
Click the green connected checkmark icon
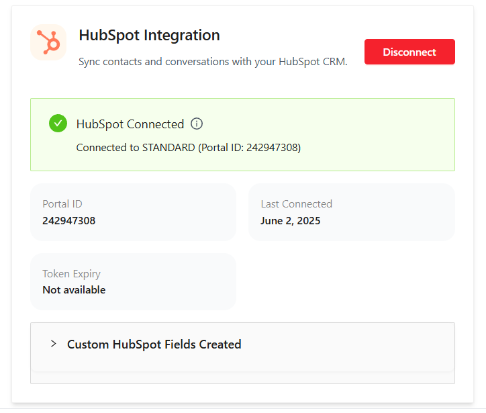click(58, 124)
